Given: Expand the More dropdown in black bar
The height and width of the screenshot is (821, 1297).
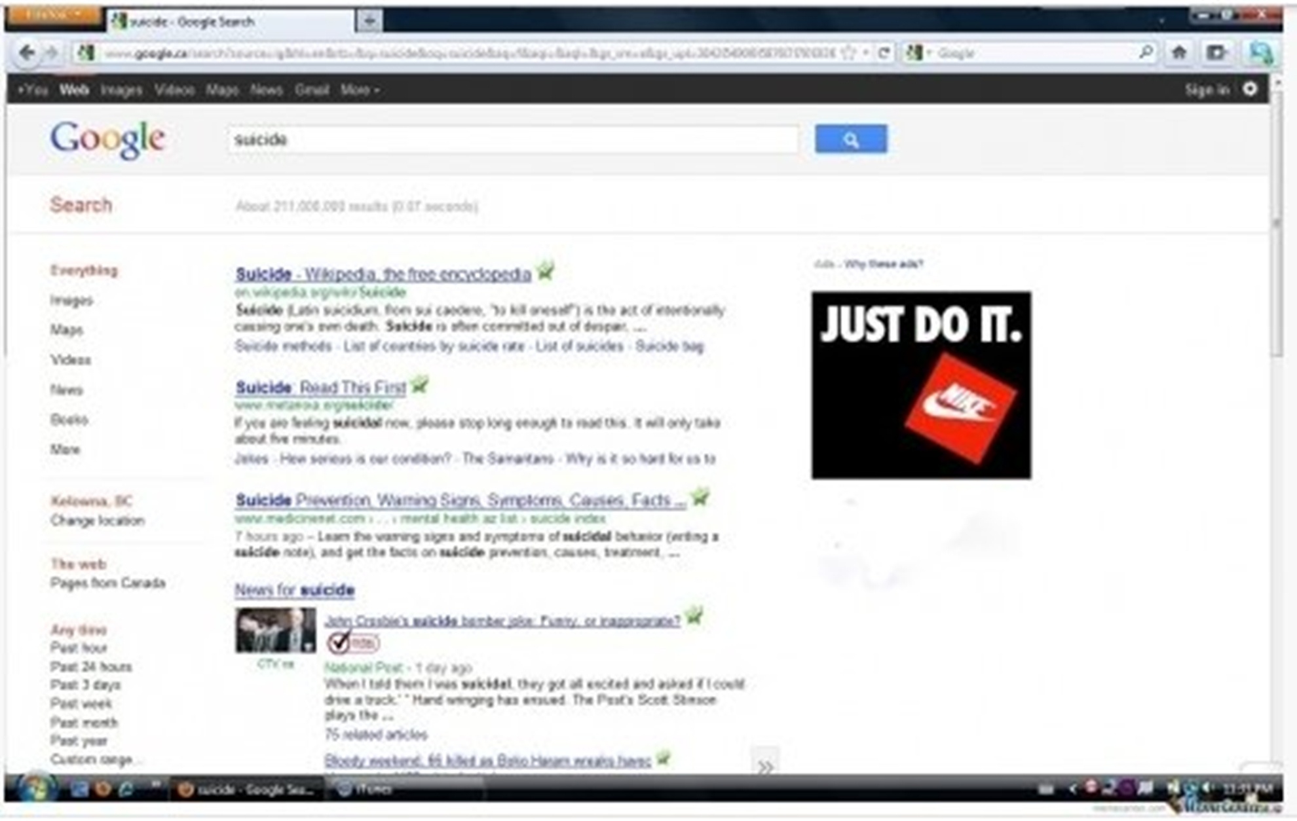Looking at the screenshot, I should coord(360,90).
